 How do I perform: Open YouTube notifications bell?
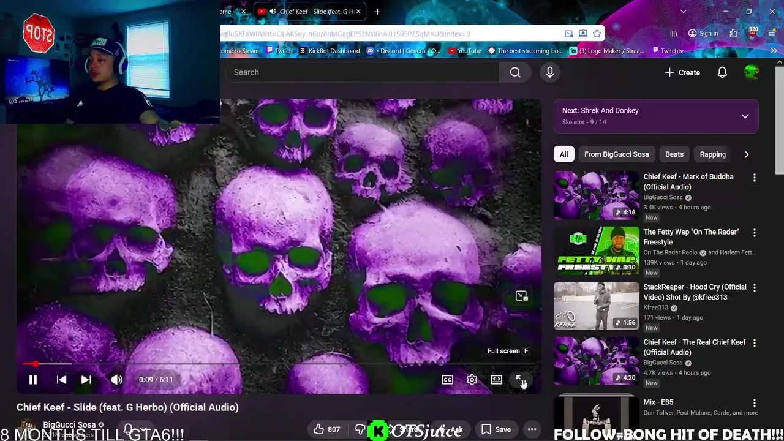[x=722, y=72]
